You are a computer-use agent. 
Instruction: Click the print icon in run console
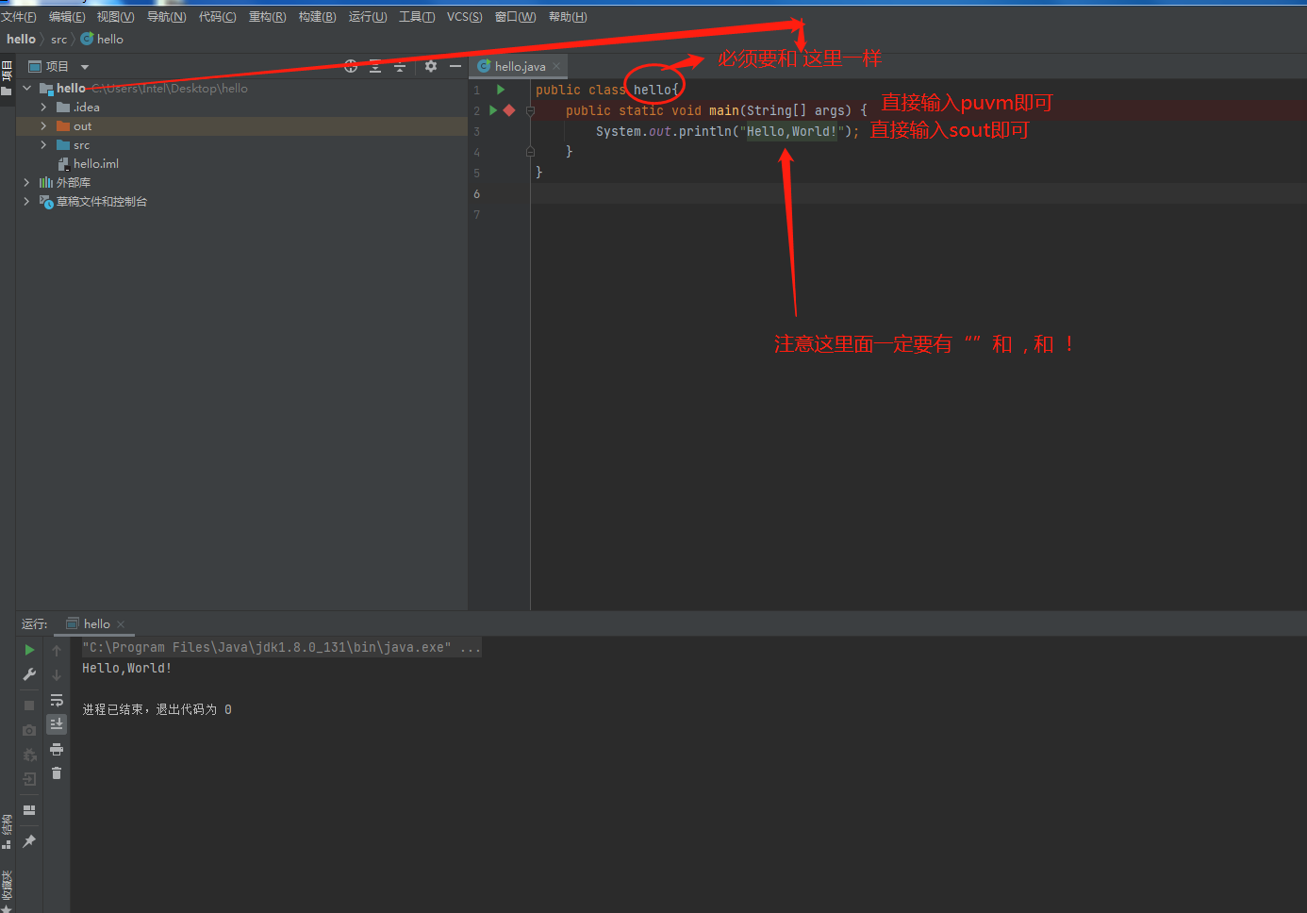tap(57, 749)
